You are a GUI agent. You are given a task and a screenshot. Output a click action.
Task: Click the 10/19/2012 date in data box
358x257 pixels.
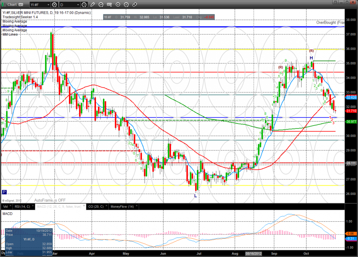coord(44,230)
